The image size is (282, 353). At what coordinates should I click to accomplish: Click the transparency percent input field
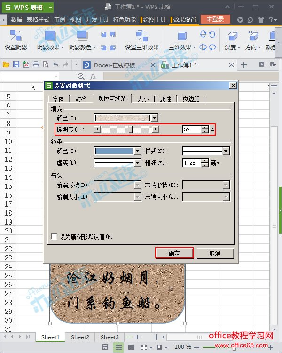(x=191, y=129)
